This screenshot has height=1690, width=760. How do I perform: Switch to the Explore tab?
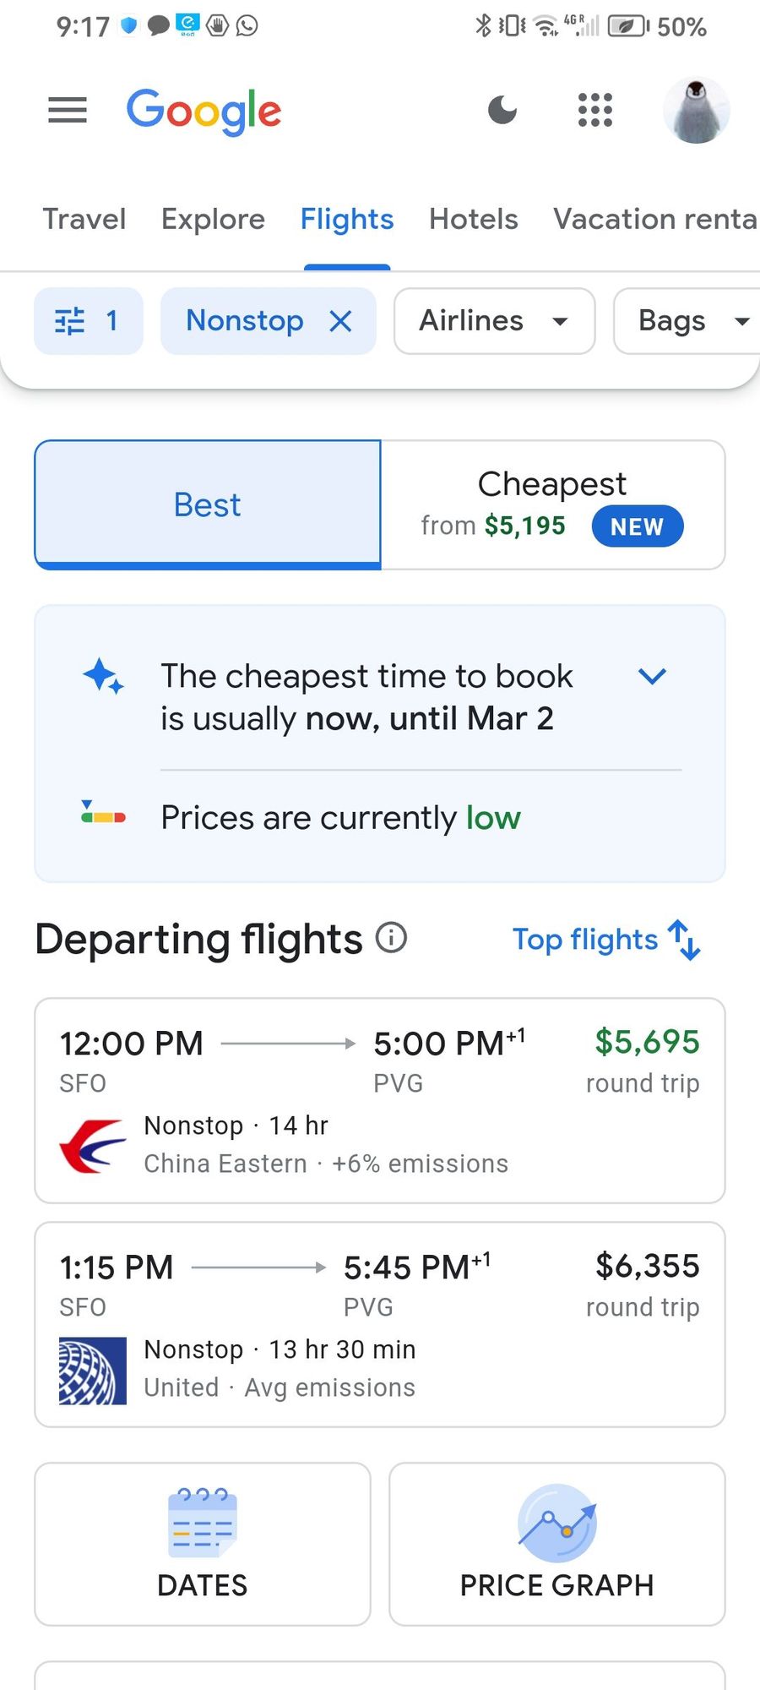pyautogui.click(x=213, y=220)
